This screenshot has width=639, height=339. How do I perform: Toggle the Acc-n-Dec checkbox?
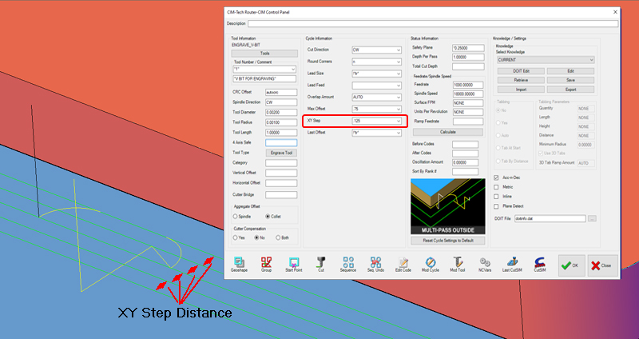pos(497,177)
